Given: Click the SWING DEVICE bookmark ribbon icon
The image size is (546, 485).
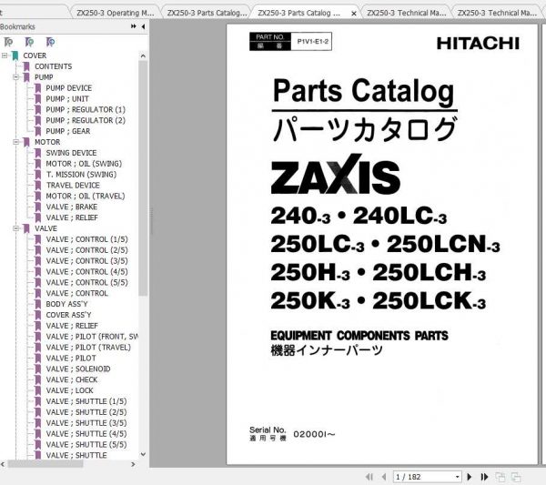Looking at the screenshot, I should (38, 153).
